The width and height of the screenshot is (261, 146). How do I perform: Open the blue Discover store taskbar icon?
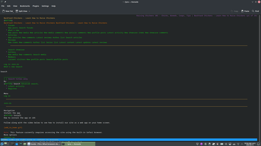click(x=16, y=144)
